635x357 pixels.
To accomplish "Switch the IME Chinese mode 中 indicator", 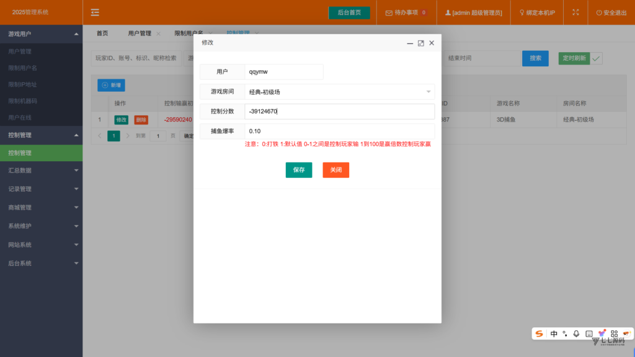I will click(554, 333).
